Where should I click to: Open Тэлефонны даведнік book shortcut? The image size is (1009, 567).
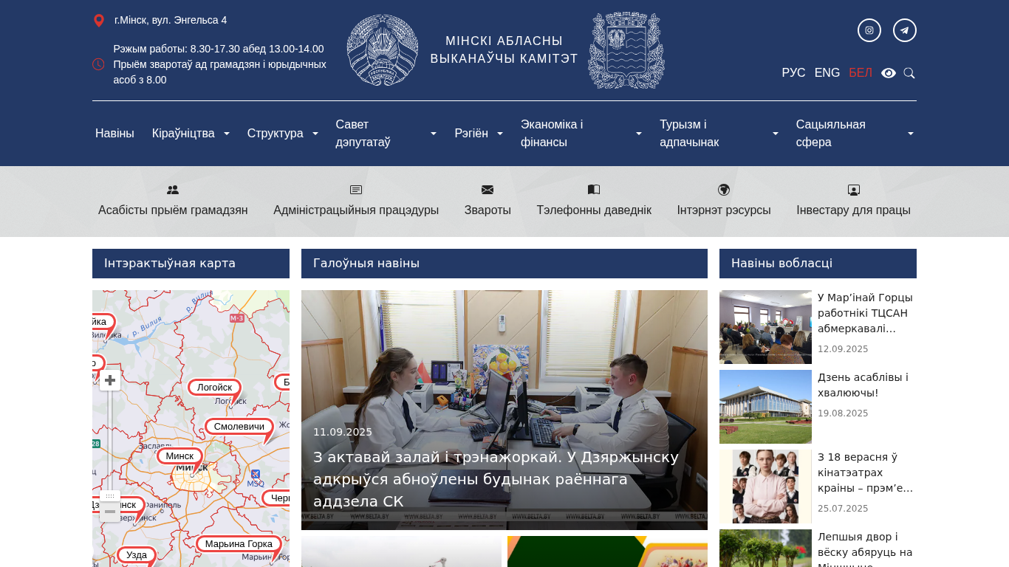pos(594,201)
